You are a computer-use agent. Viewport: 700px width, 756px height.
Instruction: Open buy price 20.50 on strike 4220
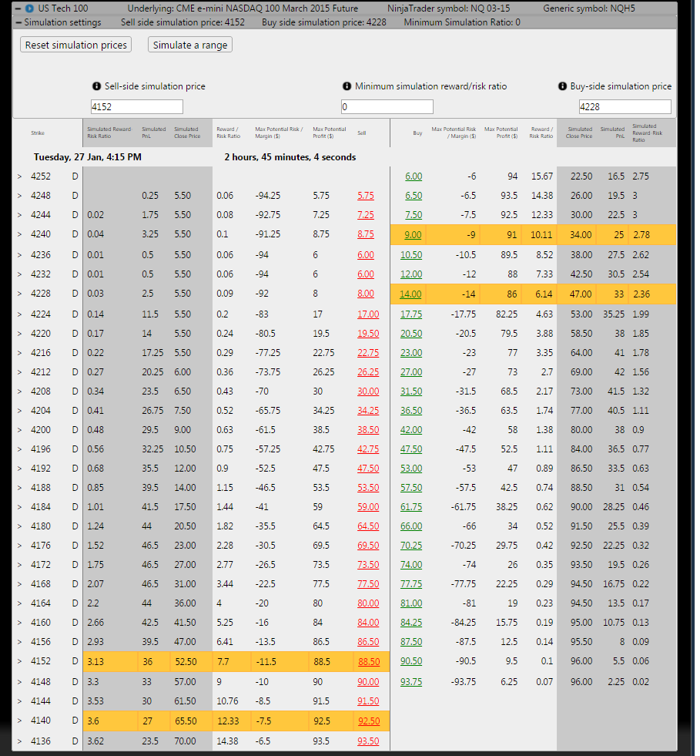(x=411, y=334)
